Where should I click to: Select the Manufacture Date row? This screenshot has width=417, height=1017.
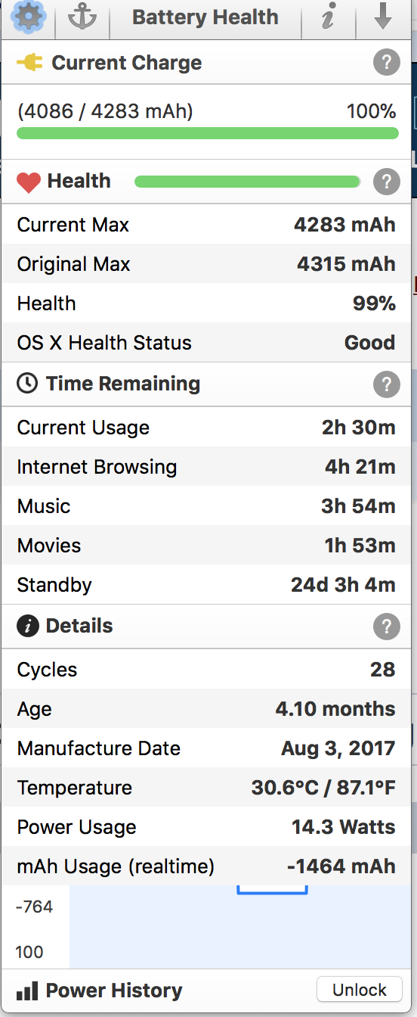[208, 748]
